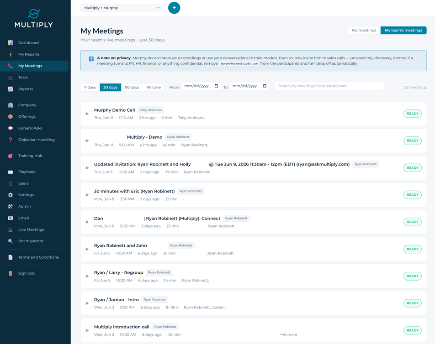Image resolution: width=435 pixels, height=344 pixels.
Task: Open the To date calendar picker icon
Action: click(x=265, y=86)
